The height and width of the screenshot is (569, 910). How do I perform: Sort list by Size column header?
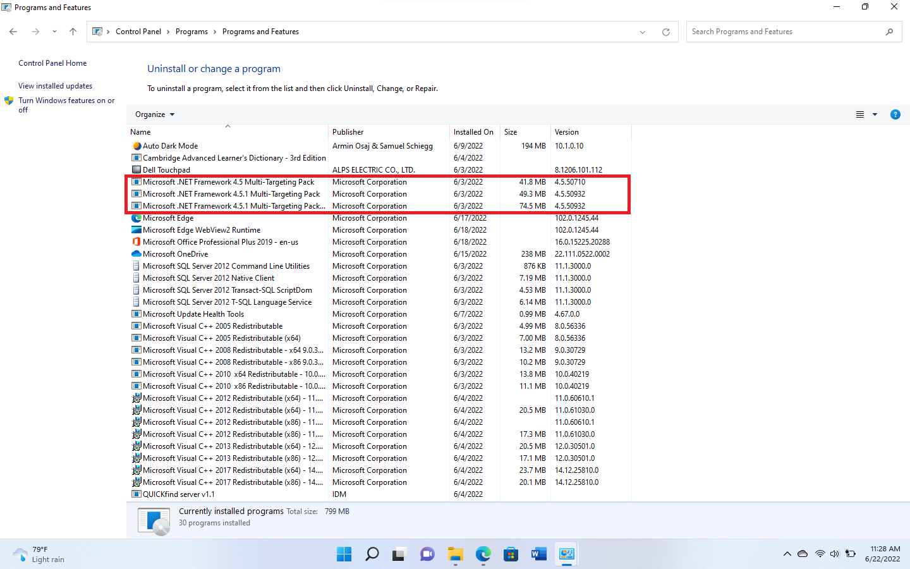tap(525, 132)
